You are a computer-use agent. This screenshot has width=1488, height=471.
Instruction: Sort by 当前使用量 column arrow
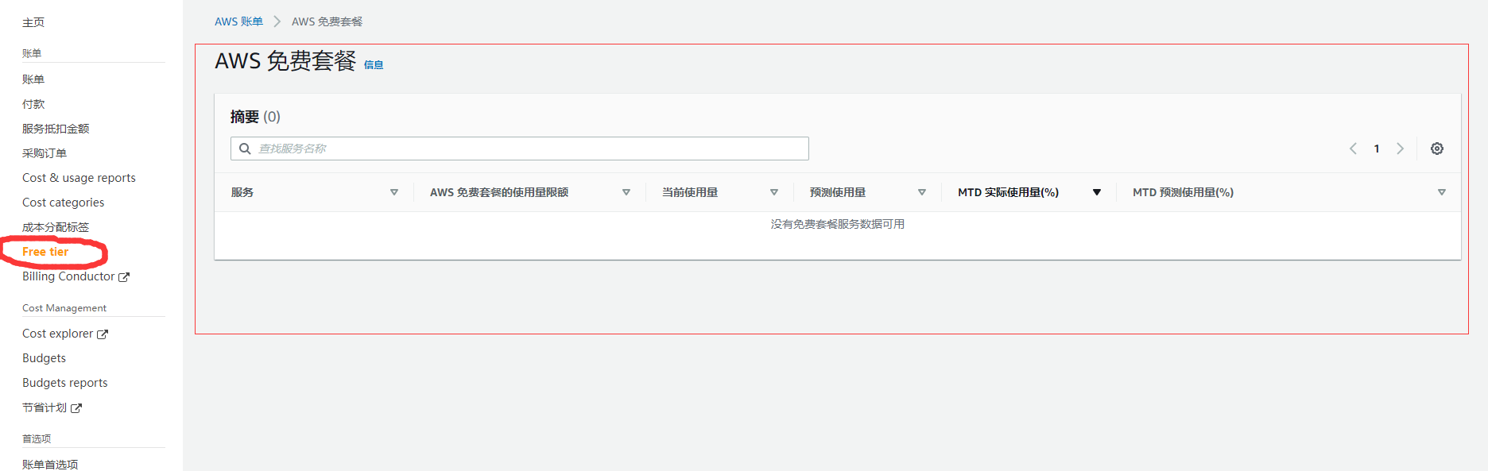point(774,192)
